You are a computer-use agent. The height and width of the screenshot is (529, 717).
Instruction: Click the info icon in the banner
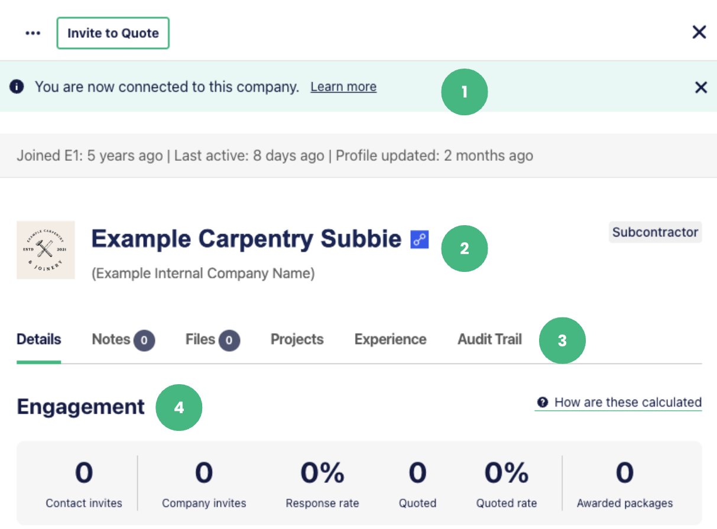[18, 87]
